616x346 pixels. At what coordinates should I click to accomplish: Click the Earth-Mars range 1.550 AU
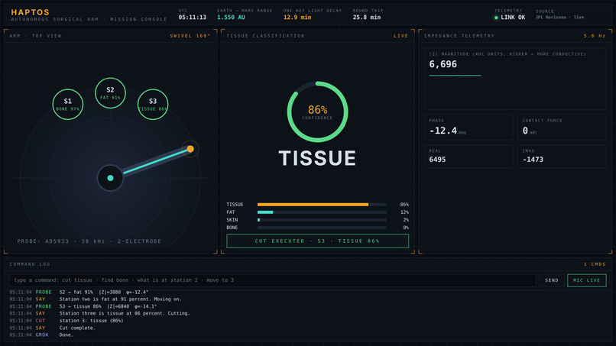coord(231,18)
